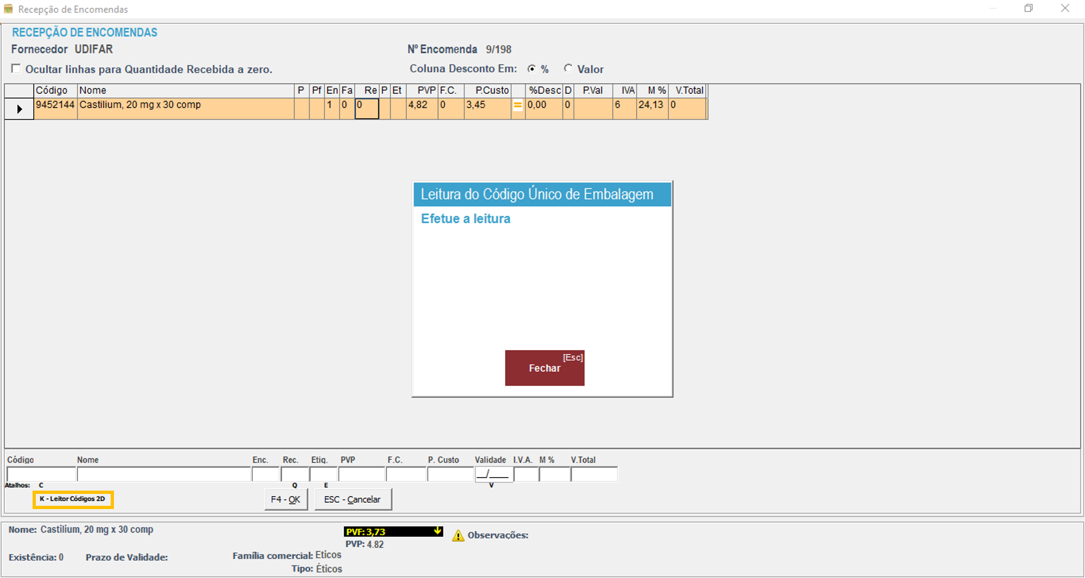Click the ESC - Cancelar button
The image size is (1085, 578).
coord(353,499)
